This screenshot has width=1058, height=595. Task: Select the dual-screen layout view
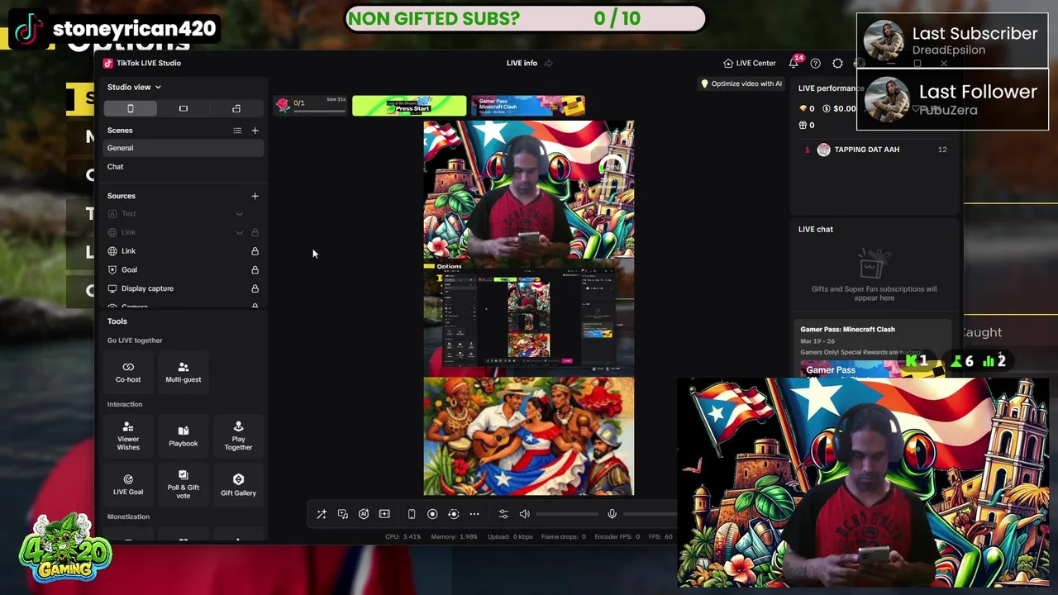point(236,108)
